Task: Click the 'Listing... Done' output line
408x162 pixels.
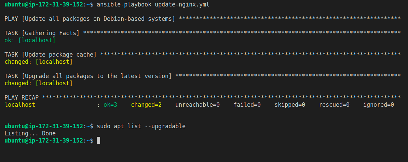Action: 30,133
